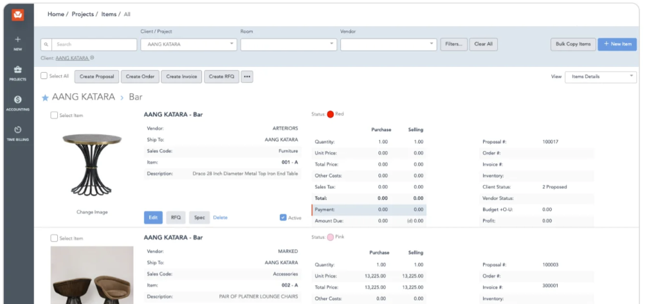
Task: Go to Projects in the breadcrumb
Action: tap(82, 13)
